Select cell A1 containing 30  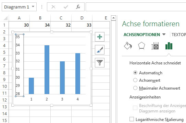[x=19, y=25]
